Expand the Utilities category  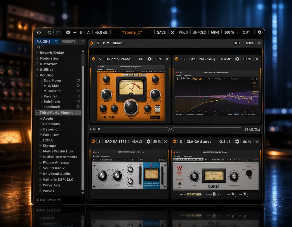click(x=38, y=69)
